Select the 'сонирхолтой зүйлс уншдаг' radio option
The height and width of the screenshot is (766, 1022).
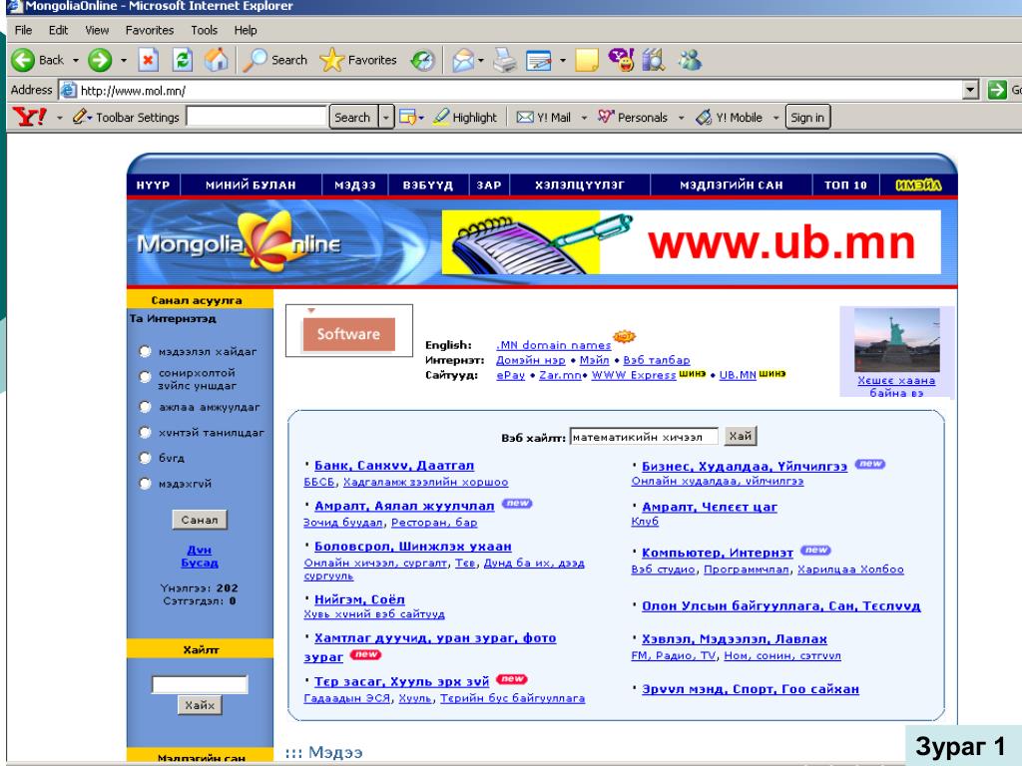(145, 376)
